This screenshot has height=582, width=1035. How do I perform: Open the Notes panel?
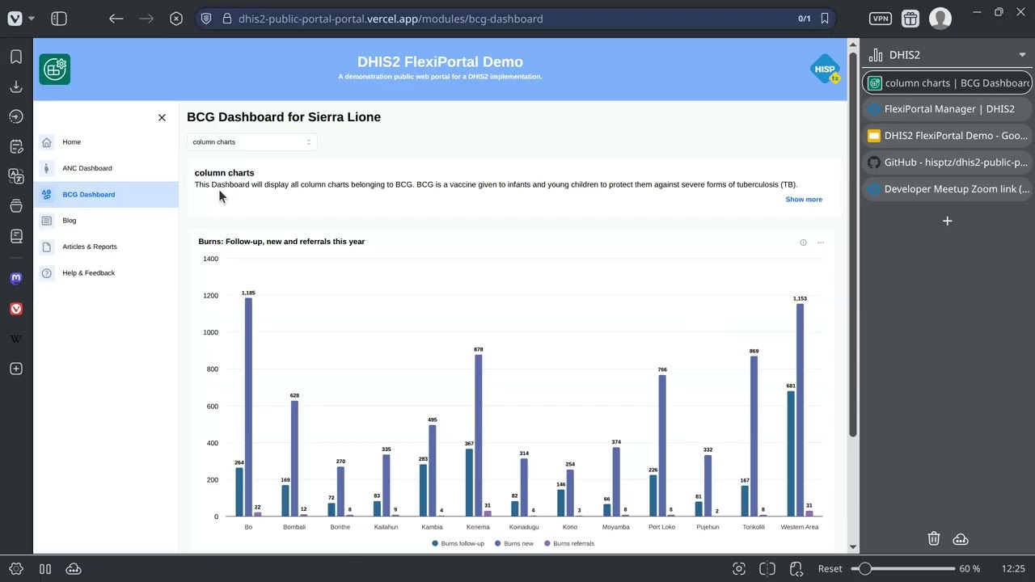coord(16,146)
